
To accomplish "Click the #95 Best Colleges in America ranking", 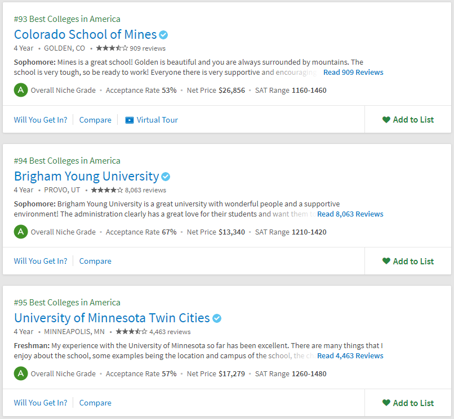I will click(x=67, y=303).
